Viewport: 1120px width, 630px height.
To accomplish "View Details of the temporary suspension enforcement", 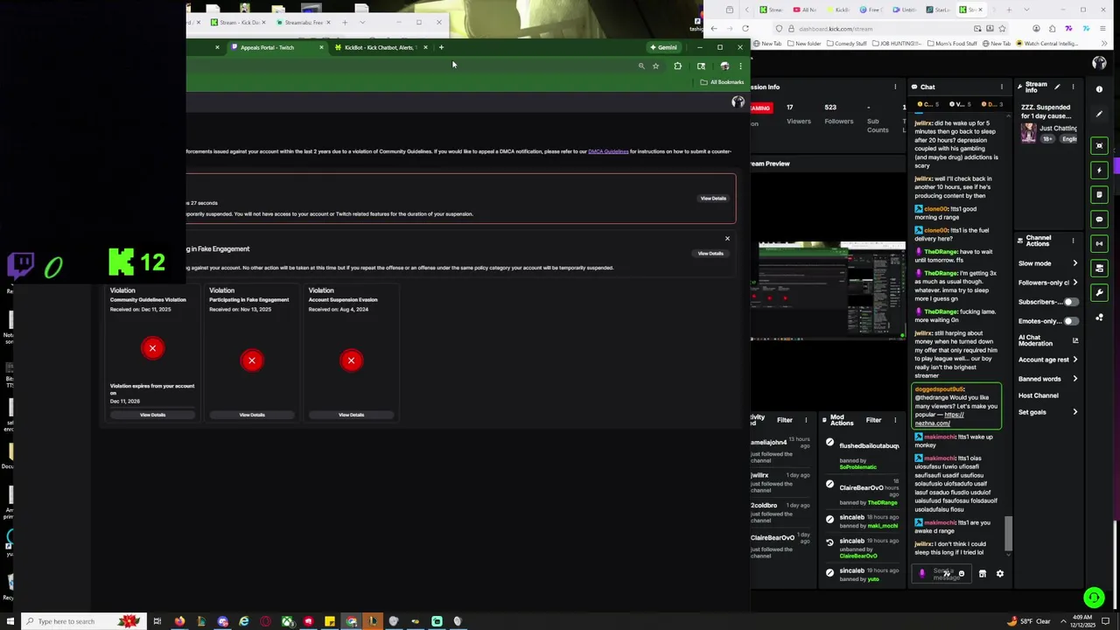I will point(713,199).
